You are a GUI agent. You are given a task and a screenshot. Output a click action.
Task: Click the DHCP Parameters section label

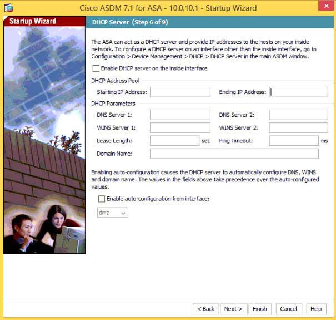[x=113, y=104]
